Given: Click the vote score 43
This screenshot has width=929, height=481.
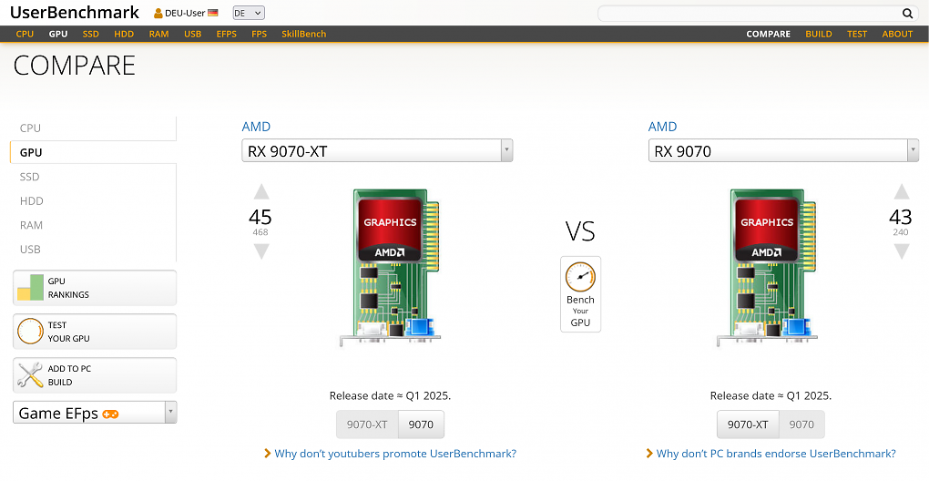Looking at the screenshot, I should [x=901, y=217].
